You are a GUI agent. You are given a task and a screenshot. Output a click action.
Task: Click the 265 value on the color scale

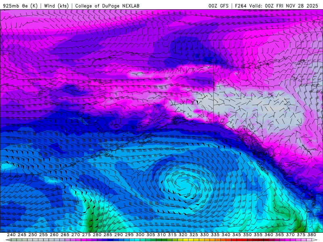(x=65, y=235)
